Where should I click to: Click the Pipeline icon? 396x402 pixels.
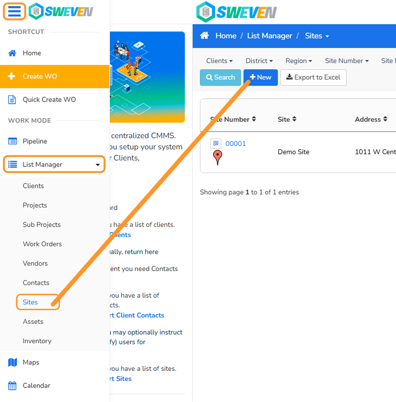click(x=12, y=141)
